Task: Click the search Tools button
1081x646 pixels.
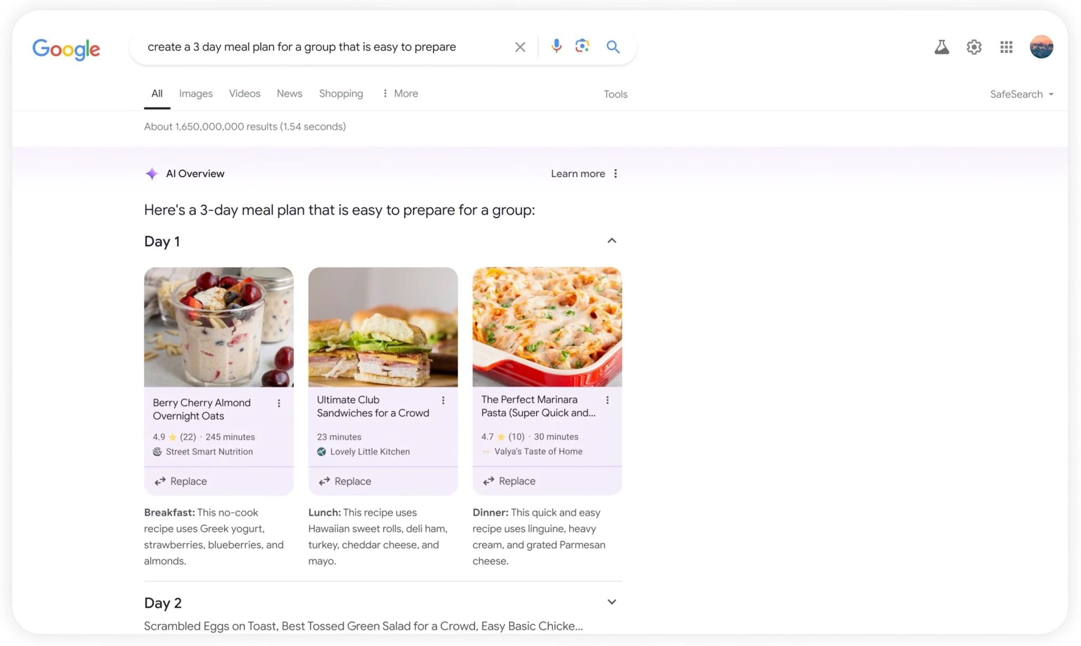Action: pos(615,94)
